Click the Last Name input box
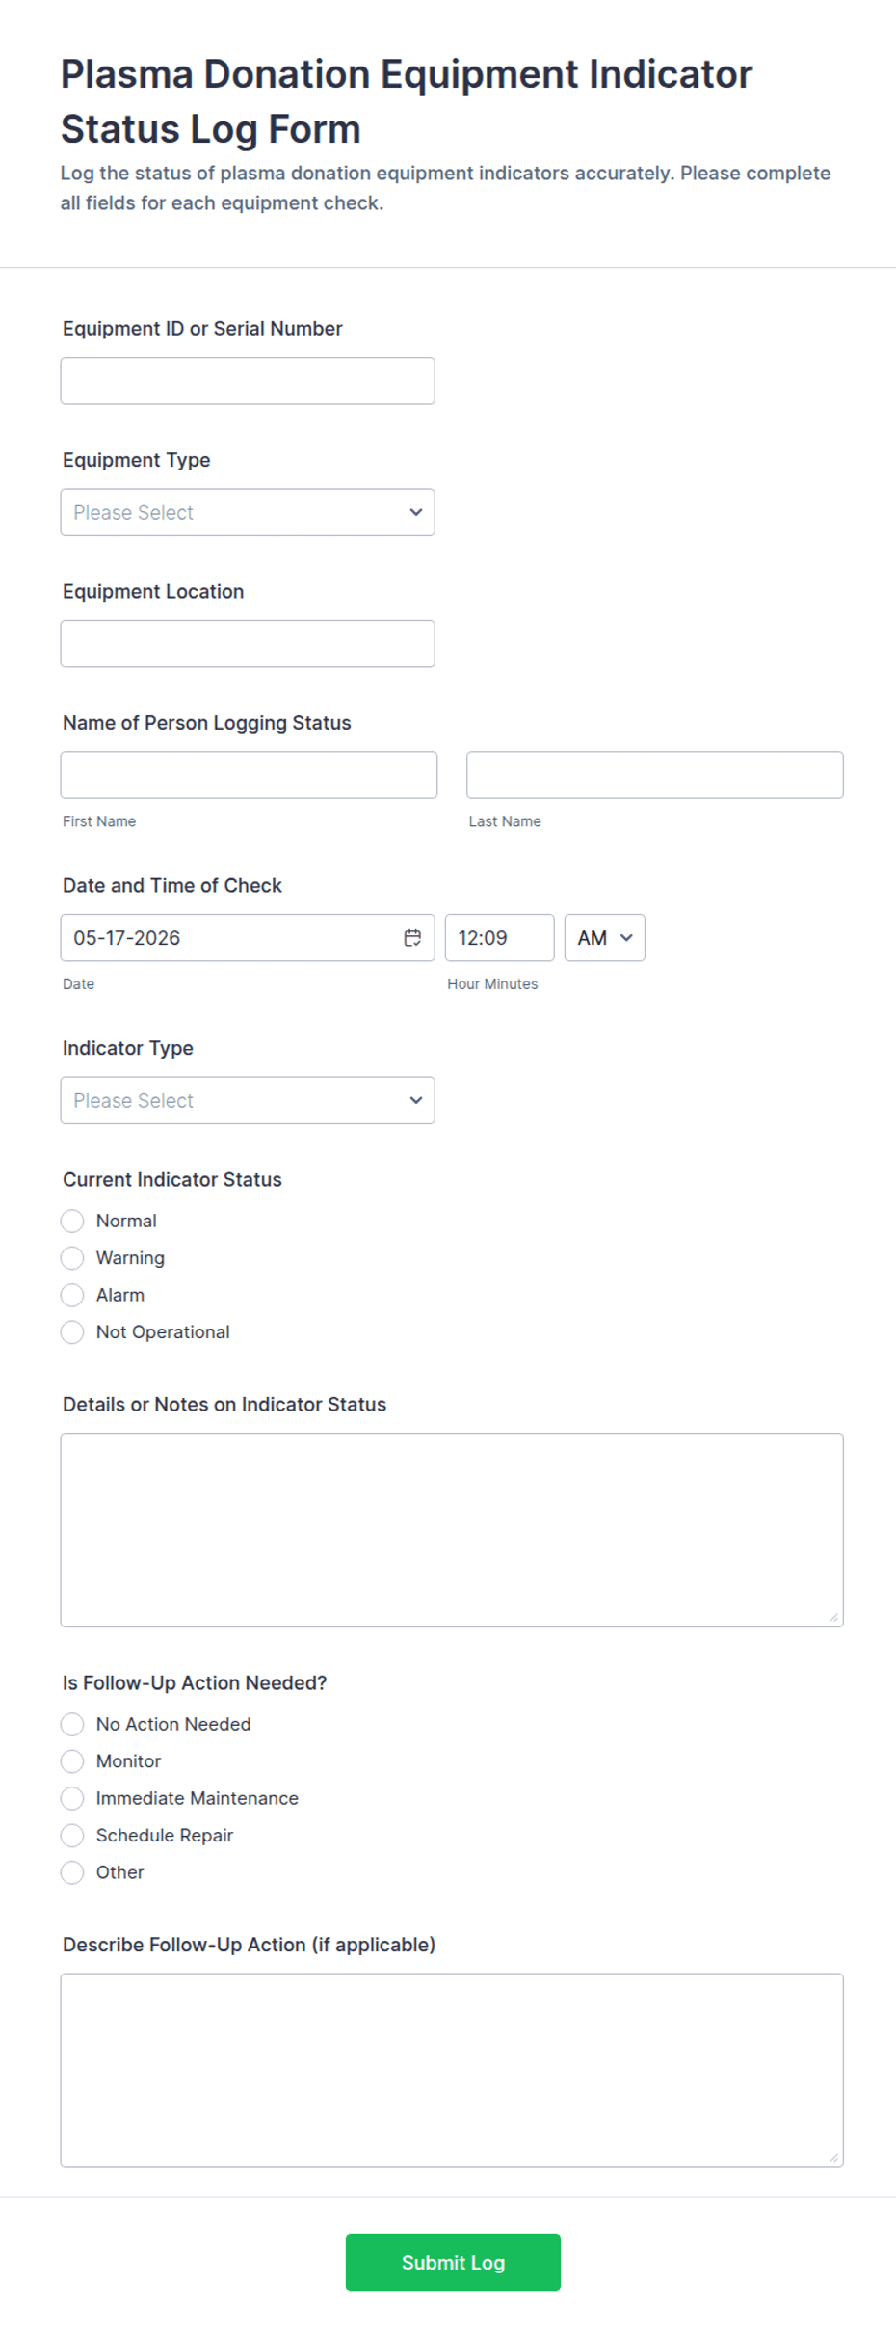 [655, 775]
